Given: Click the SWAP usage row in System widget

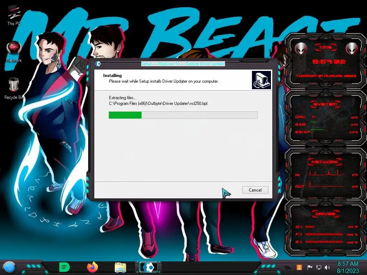Looking at the screenshot, I should tap(327, 132).
